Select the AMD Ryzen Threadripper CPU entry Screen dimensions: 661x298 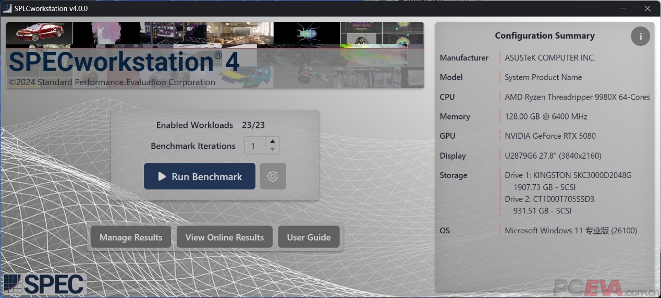[577, 97]
